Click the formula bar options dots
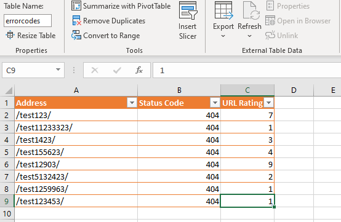Image resolution: width=341 pixels, height=222 pixels. click(74, 70)
